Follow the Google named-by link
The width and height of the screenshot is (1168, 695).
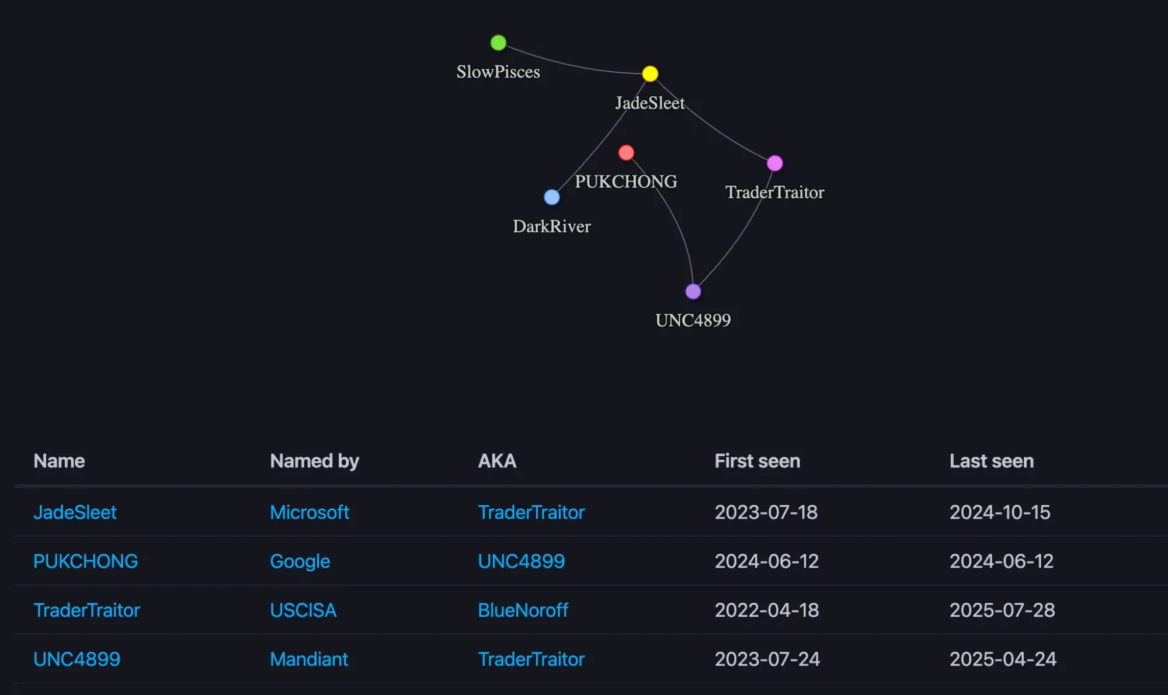click(300, 561)
